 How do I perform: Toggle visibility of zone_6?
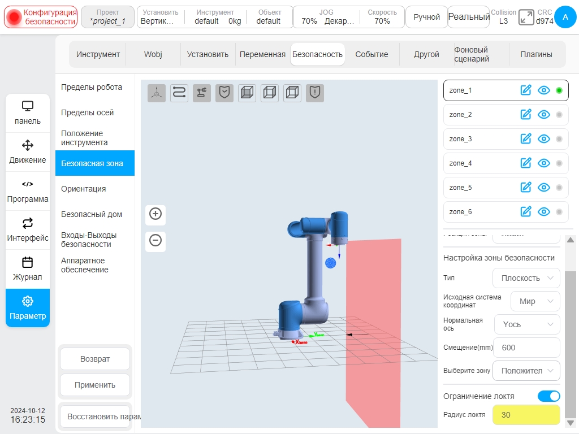[x=544, y=212]
